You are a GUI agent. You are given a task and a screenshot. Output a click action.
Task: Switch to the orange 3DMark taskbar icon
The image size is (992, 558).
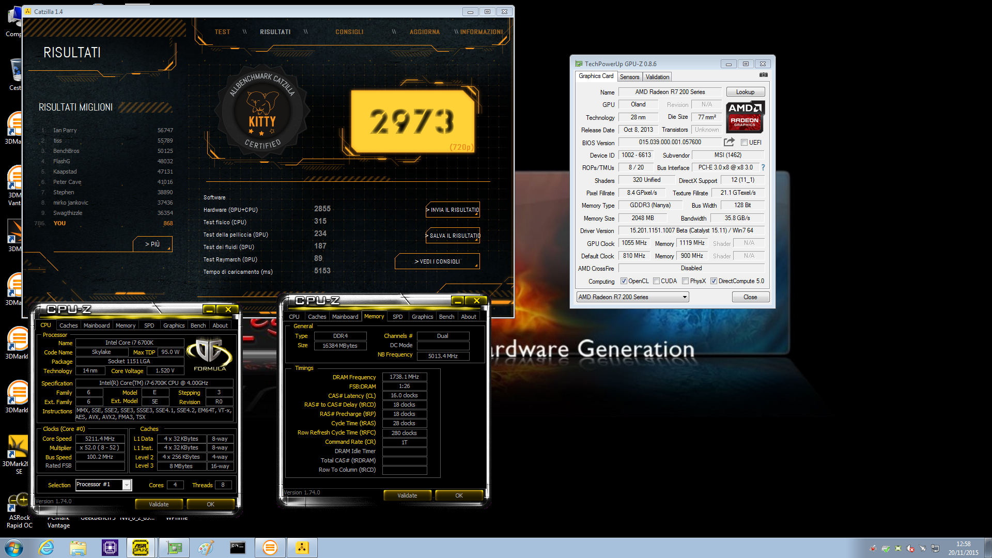(270, 548)
